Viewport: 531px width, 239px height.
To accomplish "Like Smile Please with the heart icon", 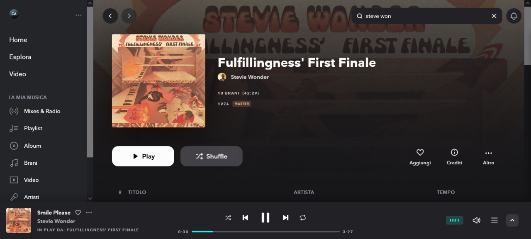I will 78,212.
